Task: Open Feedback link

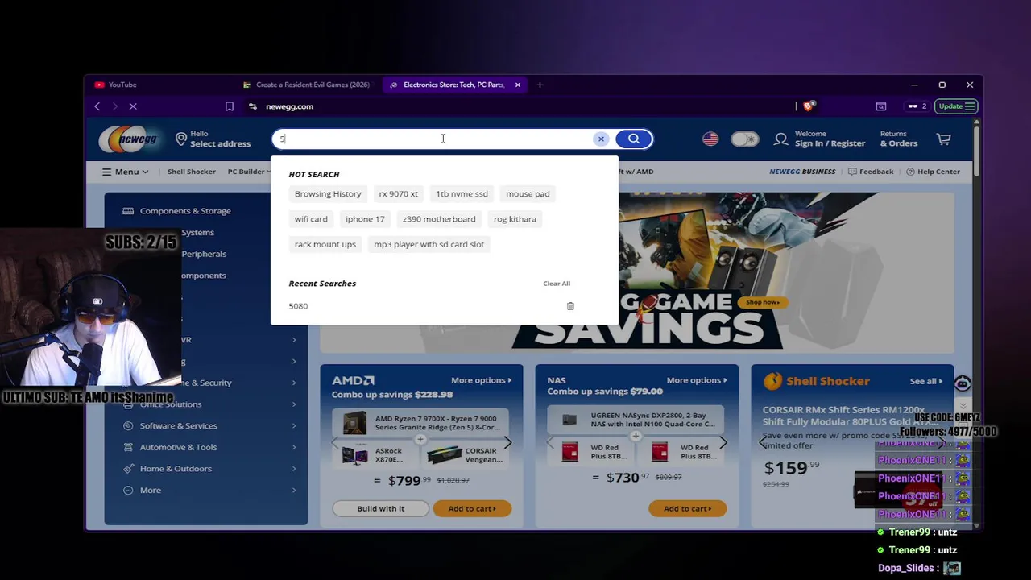Action: click(x=871, y=172)
